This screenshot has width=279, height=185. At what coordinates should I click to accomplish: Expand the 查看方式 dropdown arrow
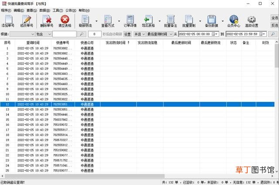point(119,21)
